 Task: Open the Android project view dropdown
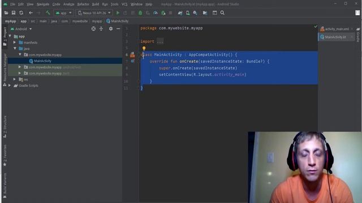tap(21, 29)
